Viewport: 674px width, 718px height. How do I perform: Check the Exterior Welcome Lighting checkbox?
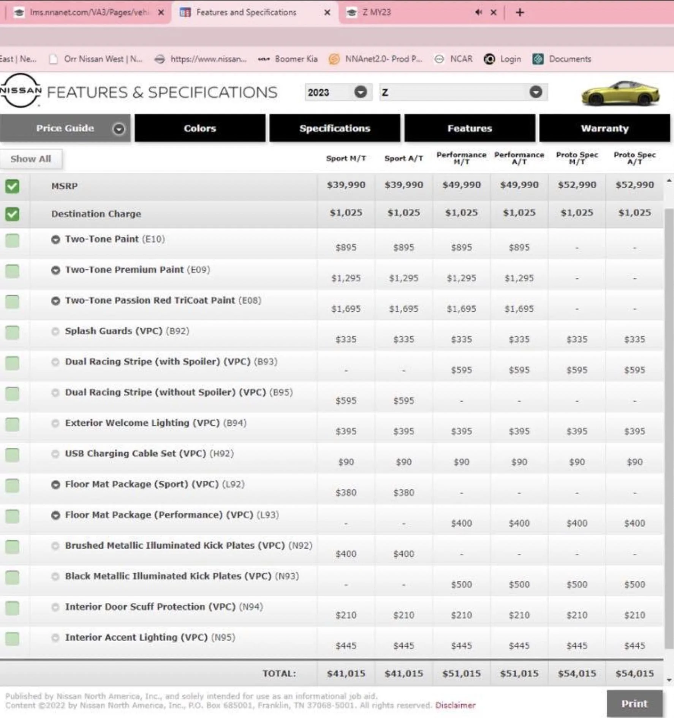click(12, 424)
